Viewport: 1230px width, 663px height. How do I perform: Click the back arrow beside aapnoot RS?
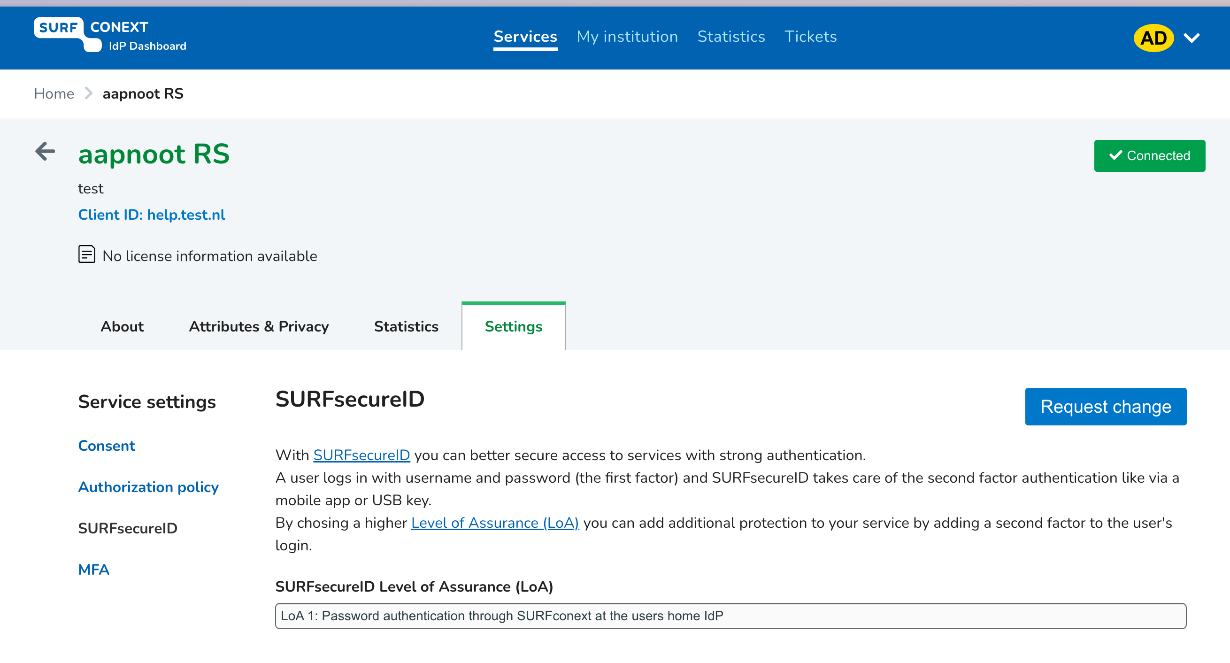click(x=46, y=151)
